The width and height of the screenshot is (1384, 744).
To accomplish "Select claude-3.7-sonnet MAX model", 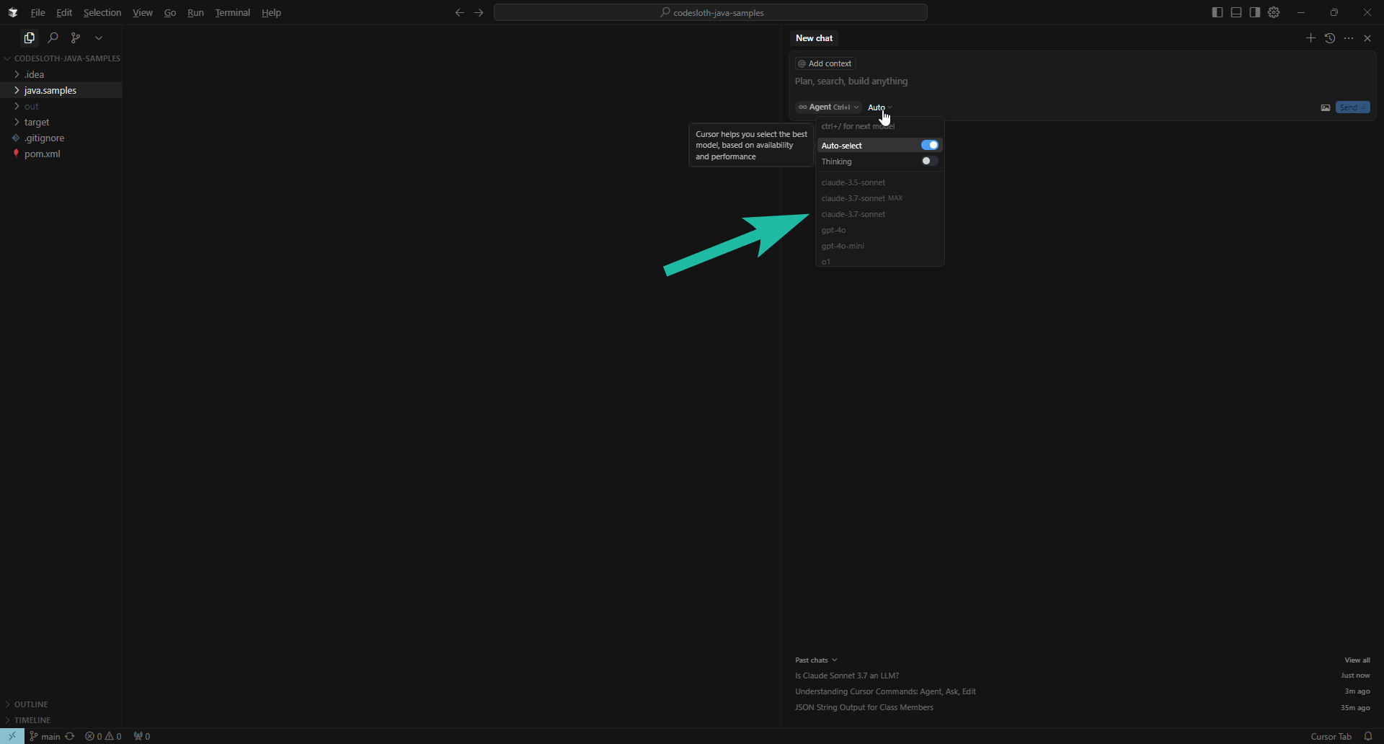I will pos(879,198).
